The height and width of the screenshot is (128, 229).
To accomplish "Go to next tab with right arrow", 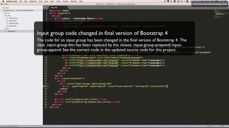I will click(x=46, y=7).
